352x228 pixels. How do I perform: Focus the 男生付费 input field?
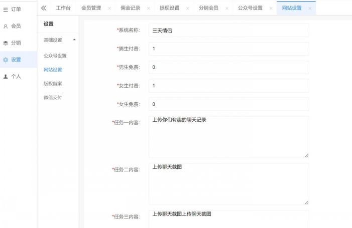pyautogui.click(x=228, y=49)
